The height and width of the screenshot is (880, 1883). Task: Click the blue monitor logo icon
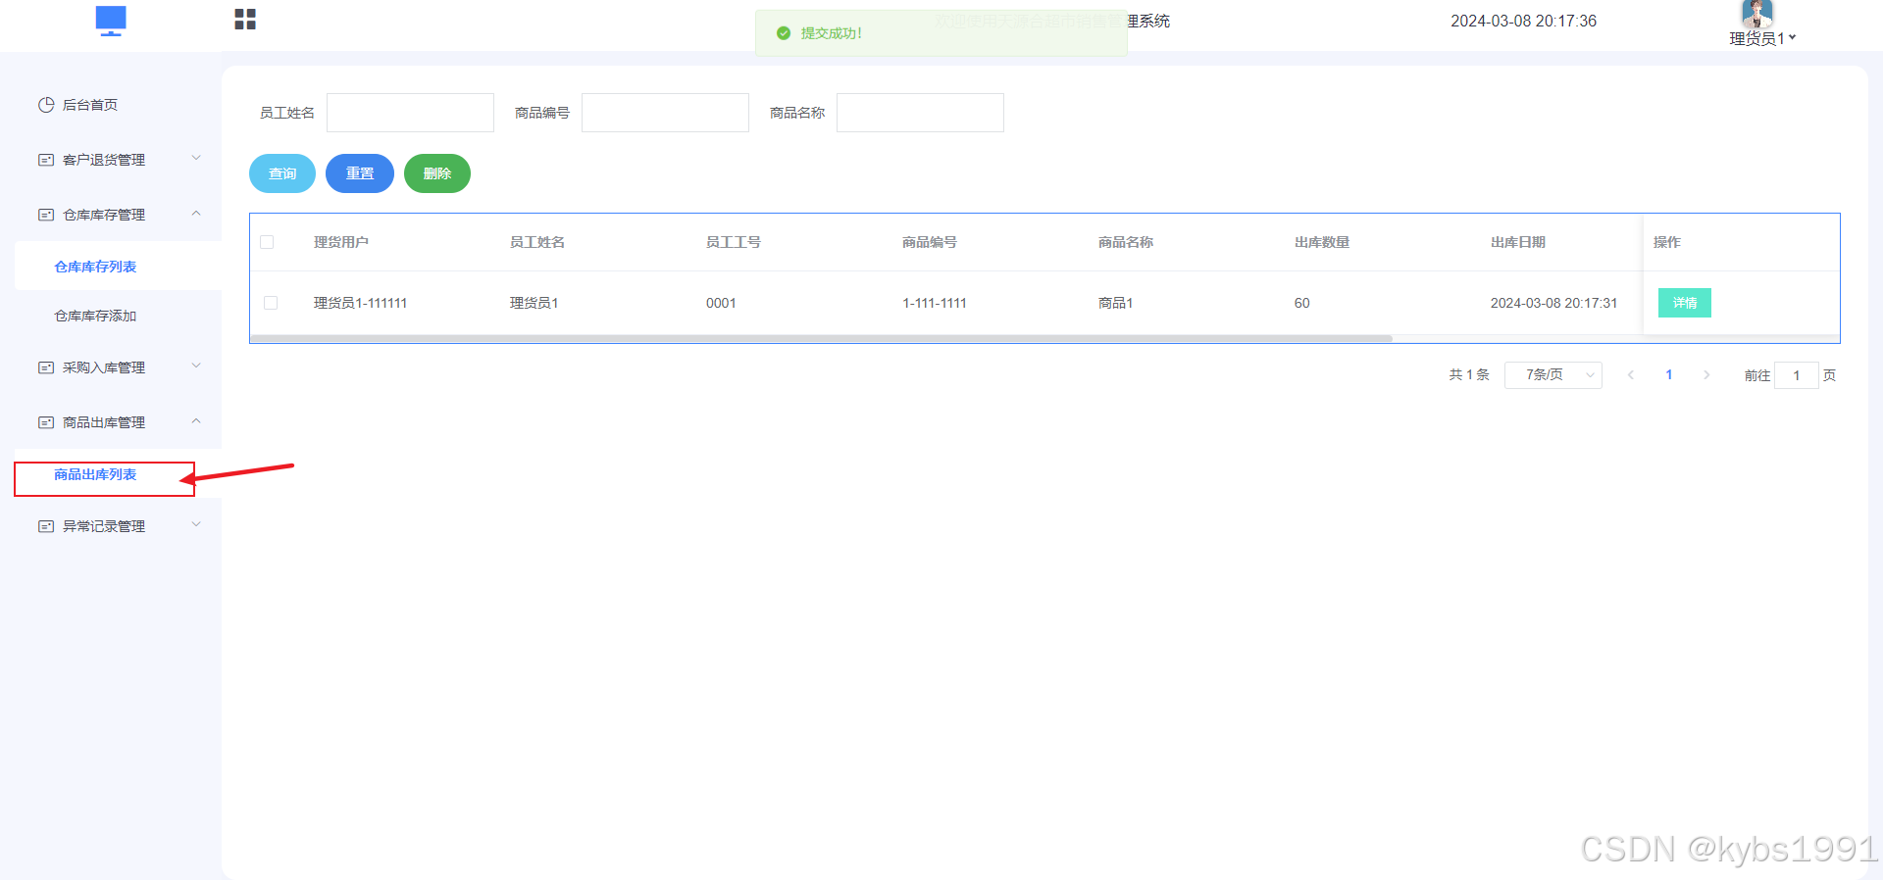point(111,21)
